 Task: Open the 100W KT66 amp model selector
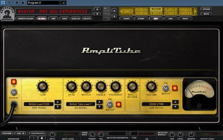click(156, 104)
